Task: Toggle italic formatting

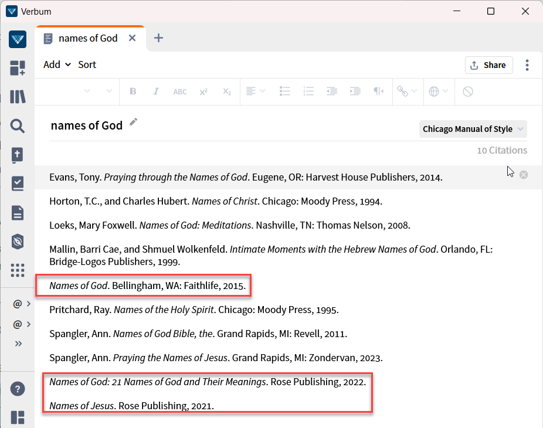Action: pyautogui.click(x=156, y=91)
